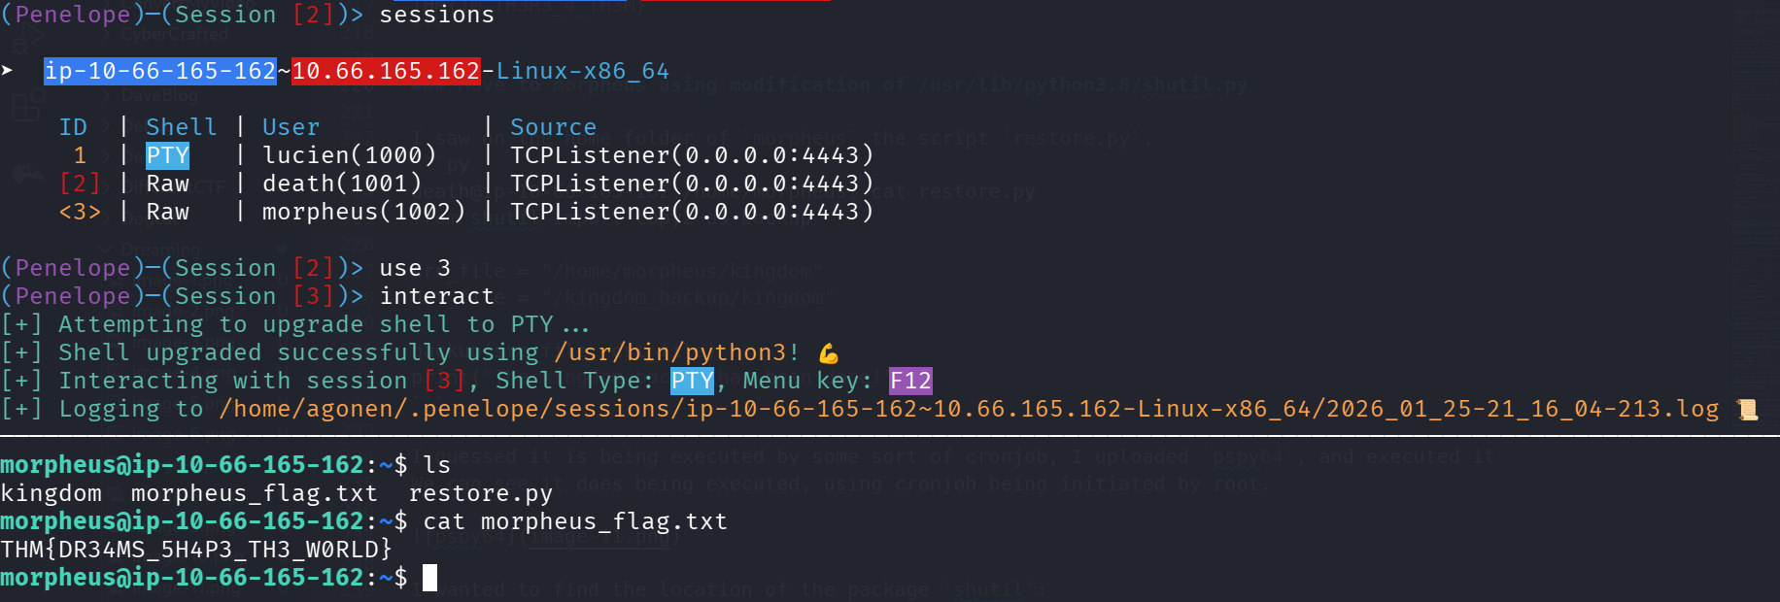Select the death(1001) session row user
This screenshot has width=1780, height=602.
(x=342, y=184)
